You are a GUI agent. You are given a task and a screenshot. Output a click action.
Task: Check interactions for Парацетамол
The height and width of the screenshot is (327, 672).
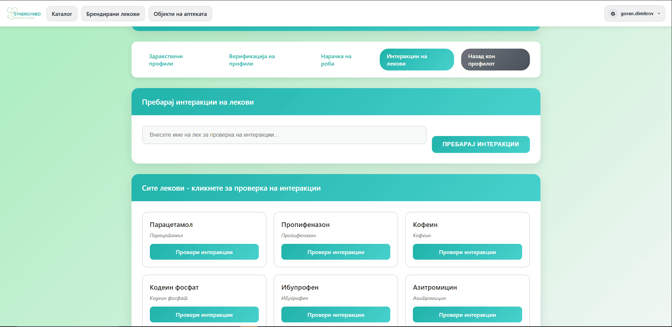coord(204,252)
